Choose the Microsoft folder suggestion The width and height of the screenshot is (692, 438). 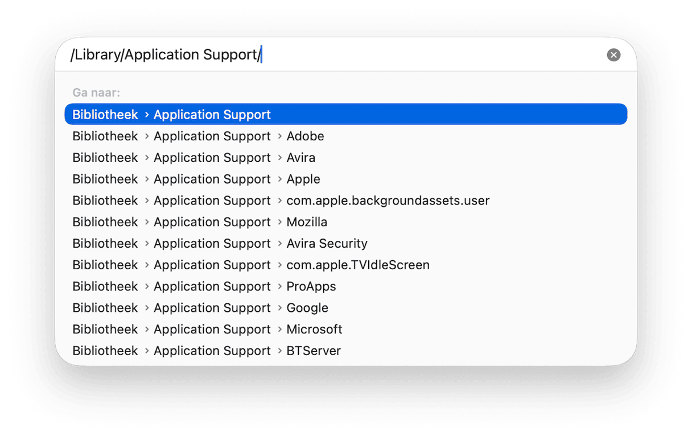[x=346, y=329]
